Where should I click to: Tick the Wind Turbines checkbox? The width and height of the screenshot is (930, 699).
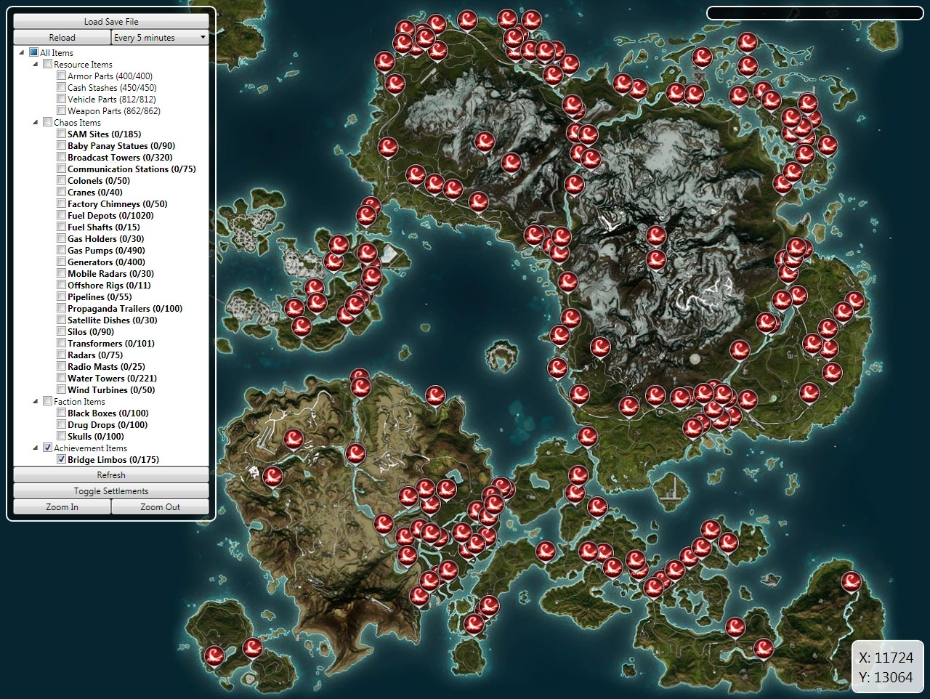pos(61,389)
